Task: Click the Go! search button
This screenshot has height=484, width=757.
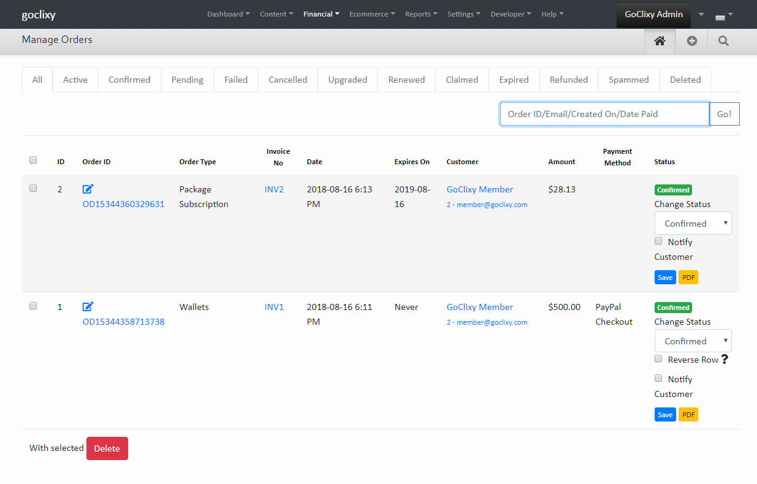Action: pyautogui.click(x=725, y=114)
